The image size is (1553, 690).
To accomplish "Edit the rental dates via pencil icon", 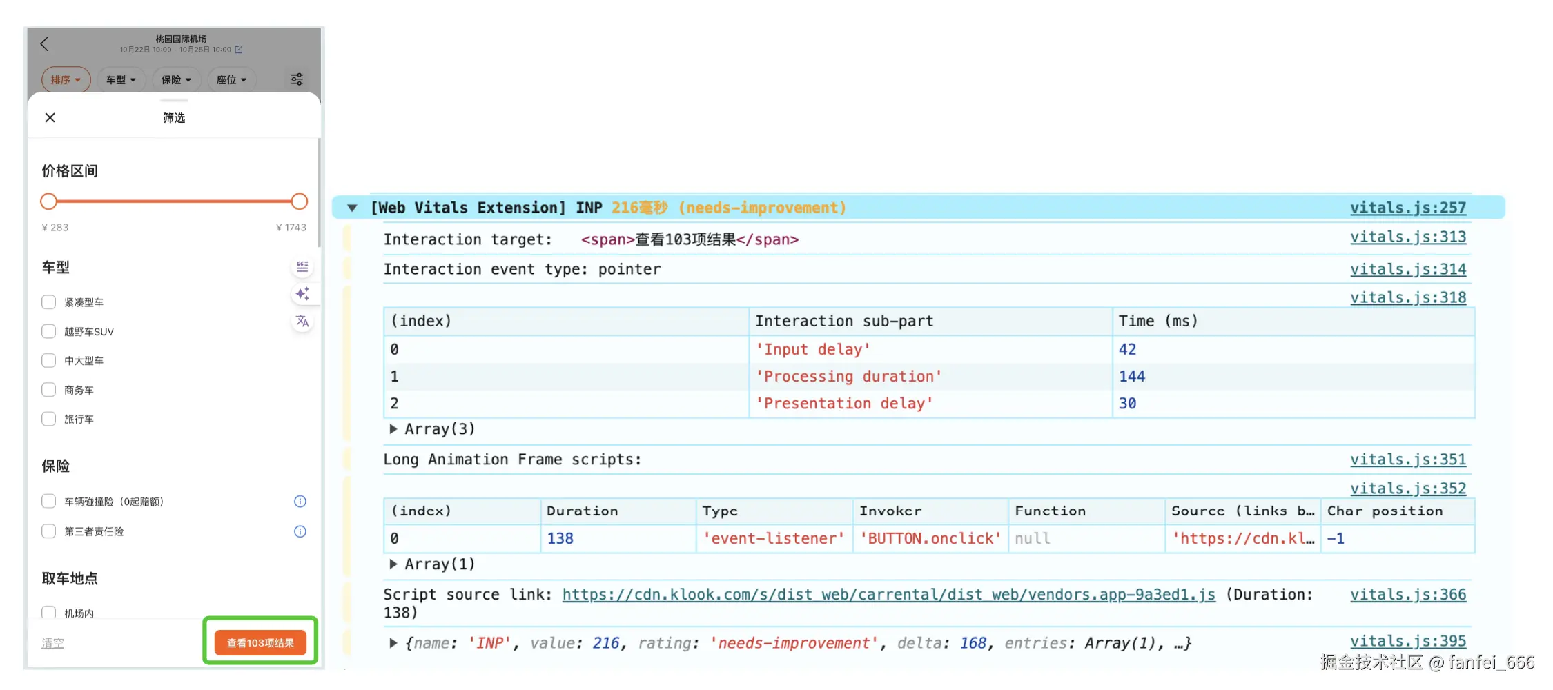I will [239, 50].
